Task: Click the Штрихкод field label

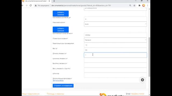Action: tap(56, 74)
